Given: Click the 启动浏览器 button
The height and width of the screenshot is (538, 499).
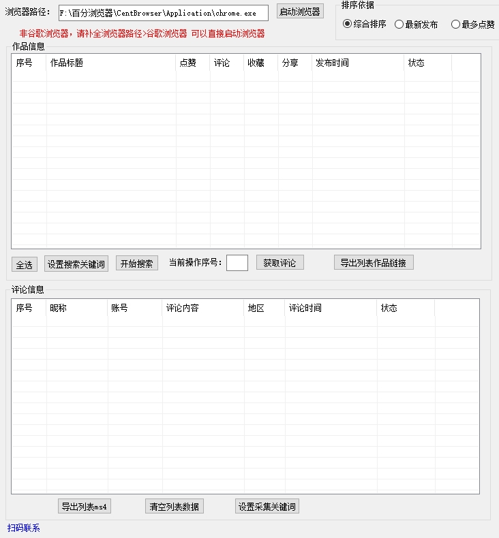Looking at the screenshot, I should (x=300, y=12).
